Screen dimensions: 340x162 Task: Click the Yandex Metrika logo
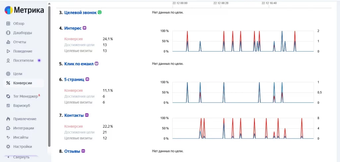(24, 10)
